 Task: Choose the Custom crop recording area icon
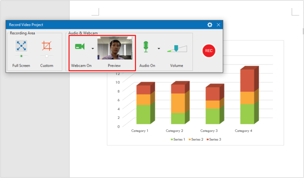pyautogui.click(x=47, y=46)
